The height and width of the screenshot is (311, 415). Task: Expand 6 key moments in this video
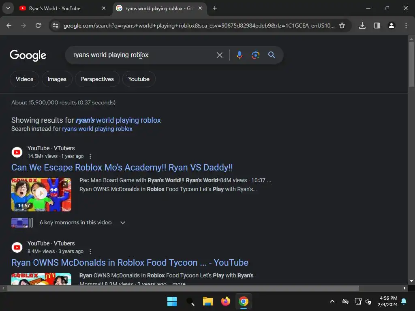point(122,223)
